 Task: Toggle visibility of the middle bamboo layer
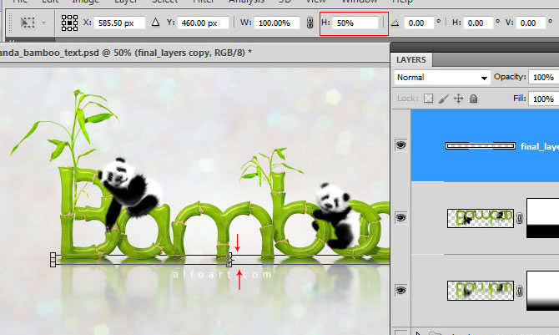coord(401,217)
